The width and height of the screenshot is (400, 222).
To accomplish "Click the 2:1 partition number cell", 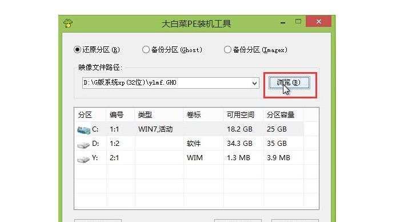I will pyautogui.click(x=114, y=158).
